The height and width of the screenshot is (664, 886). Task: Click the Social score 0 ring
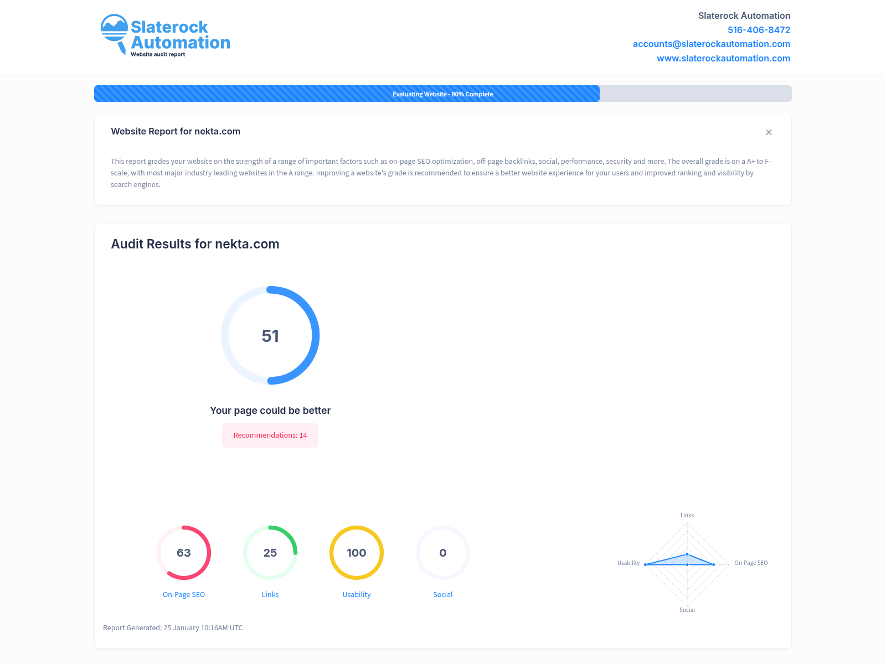pos(443,553)
